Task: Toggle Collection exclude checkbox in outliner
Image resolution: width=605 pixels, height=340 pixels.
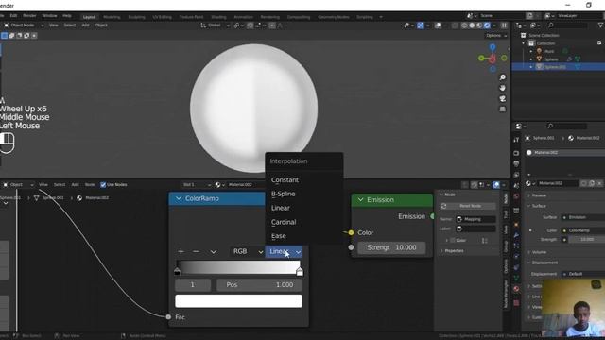Action: pos(599,42)
